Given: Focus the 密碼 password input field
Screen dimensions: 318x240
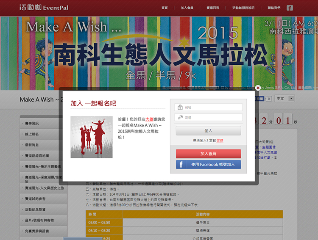Looking at the screenshot, I should click(x=209, y=117).
